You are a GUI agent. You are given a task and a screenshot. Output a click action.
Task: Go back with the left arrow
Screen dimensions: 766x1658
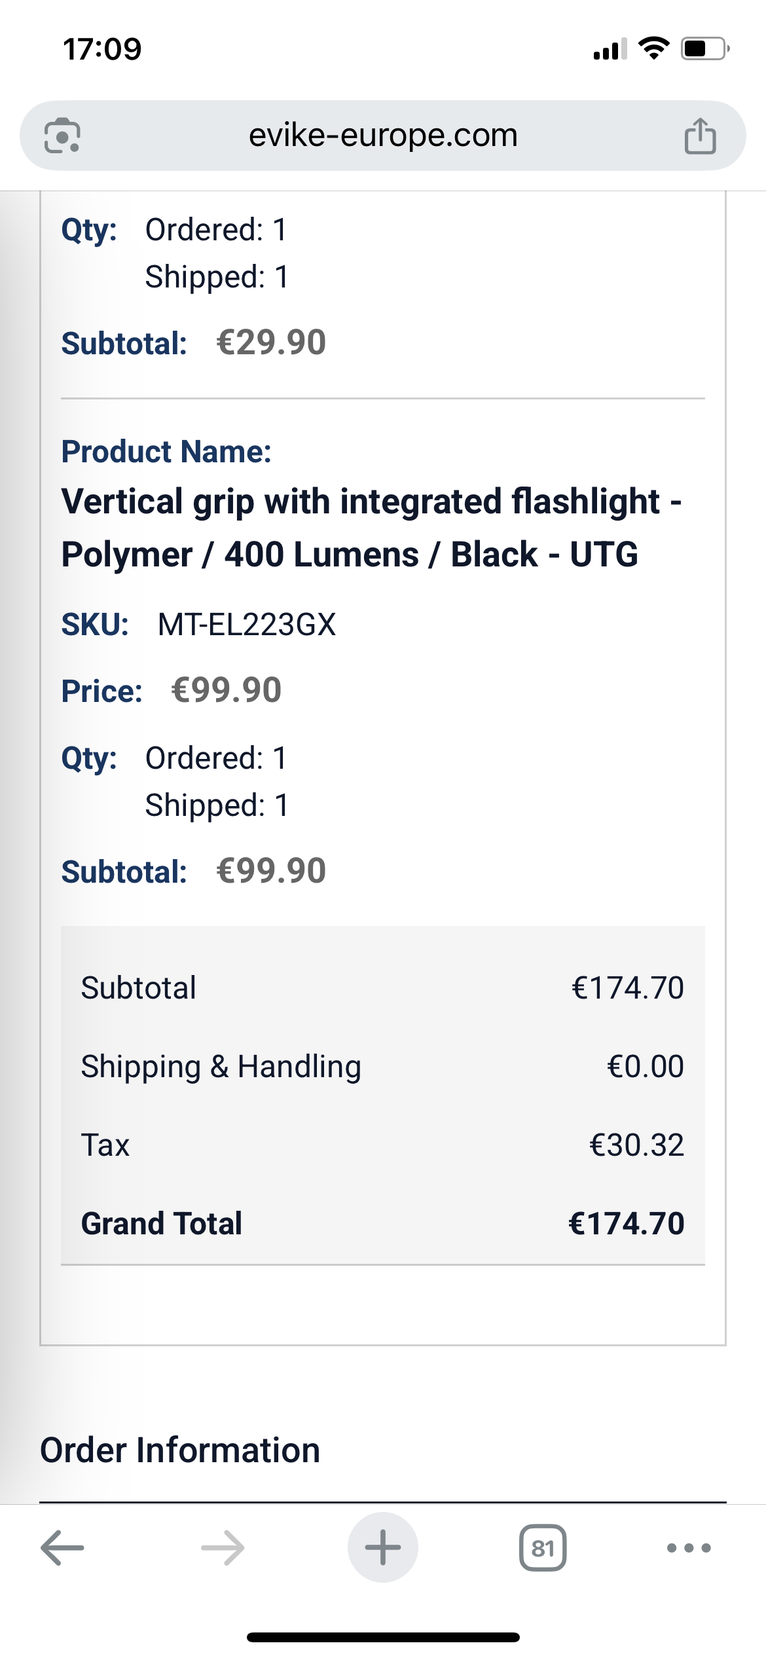pos(62,1548)
